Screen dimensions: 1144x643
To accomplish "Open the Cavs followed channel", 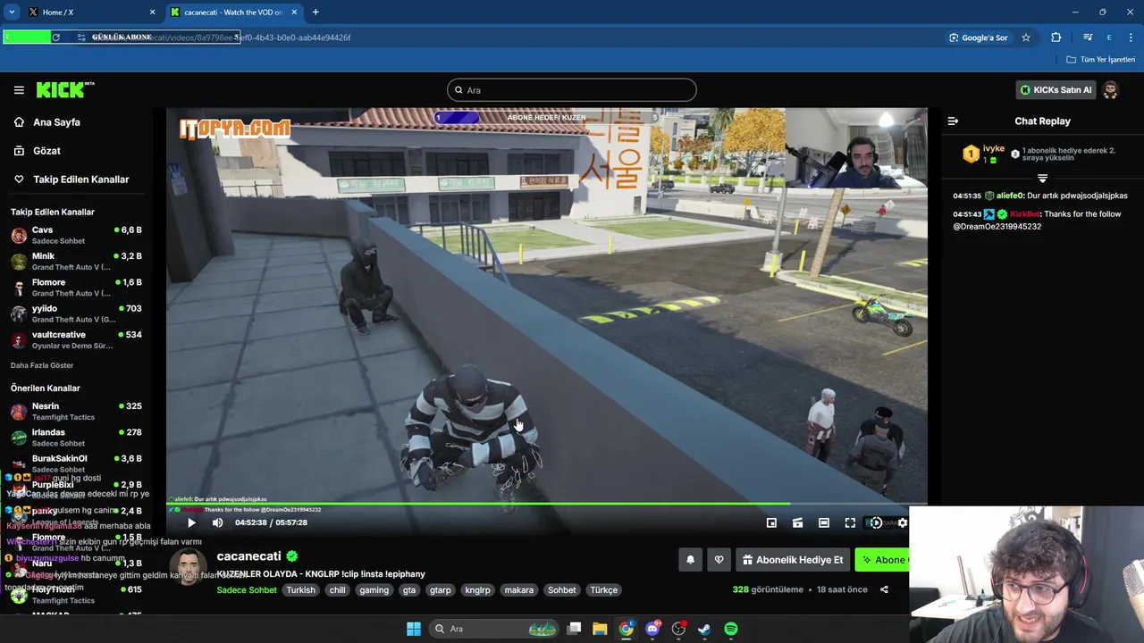I will [76, 235].
